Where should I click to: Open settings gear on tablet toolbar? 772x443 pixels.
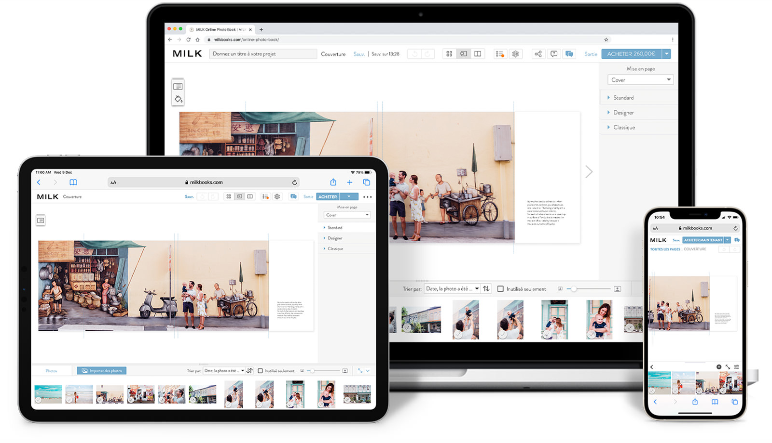coord(277,196)
